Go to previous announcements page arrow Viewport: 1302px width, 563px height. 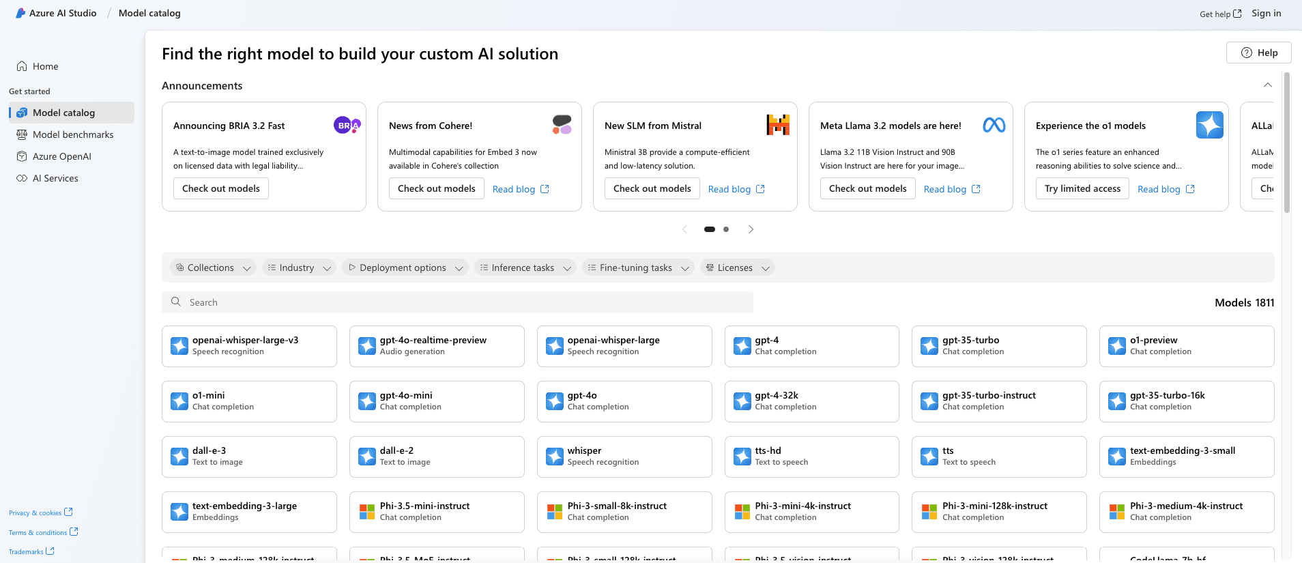(684, 229)
